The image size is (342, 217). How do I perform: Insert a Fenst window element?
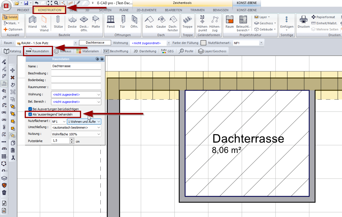pyautogui.click(x=111, y=22)
